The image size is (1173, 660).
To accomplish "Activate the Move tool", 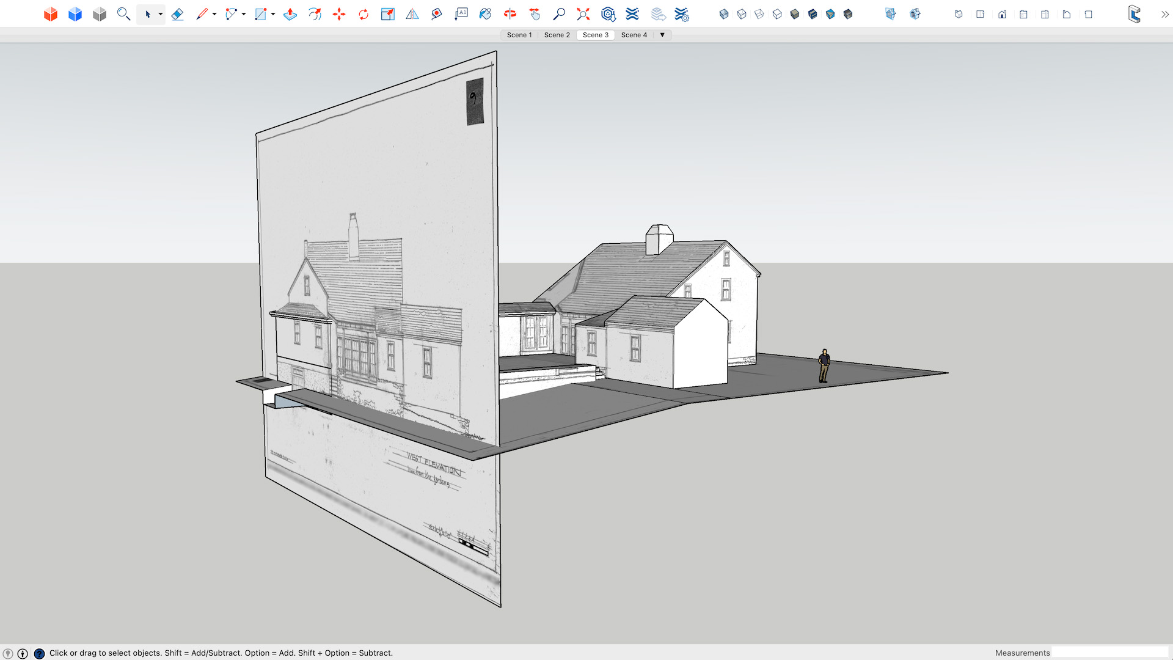I will tap(339, 14).
